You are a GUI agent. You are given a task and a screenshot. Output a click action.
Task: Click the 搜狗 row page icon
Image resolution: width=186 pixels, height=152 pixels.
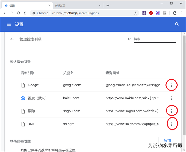[x=23, y=111]
